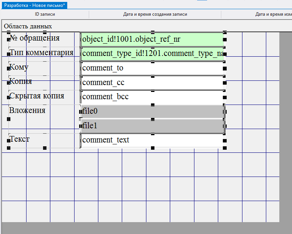Select the № обращения label
The height and width of the screenshot is (234, 292).
pyautogui.click(x=35, y=38)
